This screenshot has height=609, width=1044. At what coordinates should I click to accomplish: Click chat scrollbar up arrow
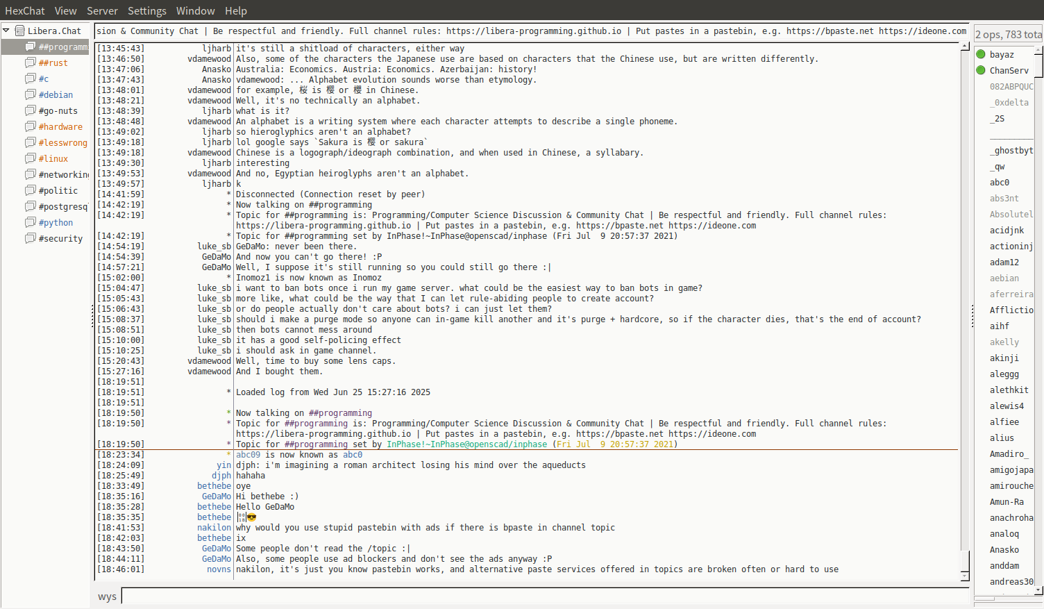[964, 47]
